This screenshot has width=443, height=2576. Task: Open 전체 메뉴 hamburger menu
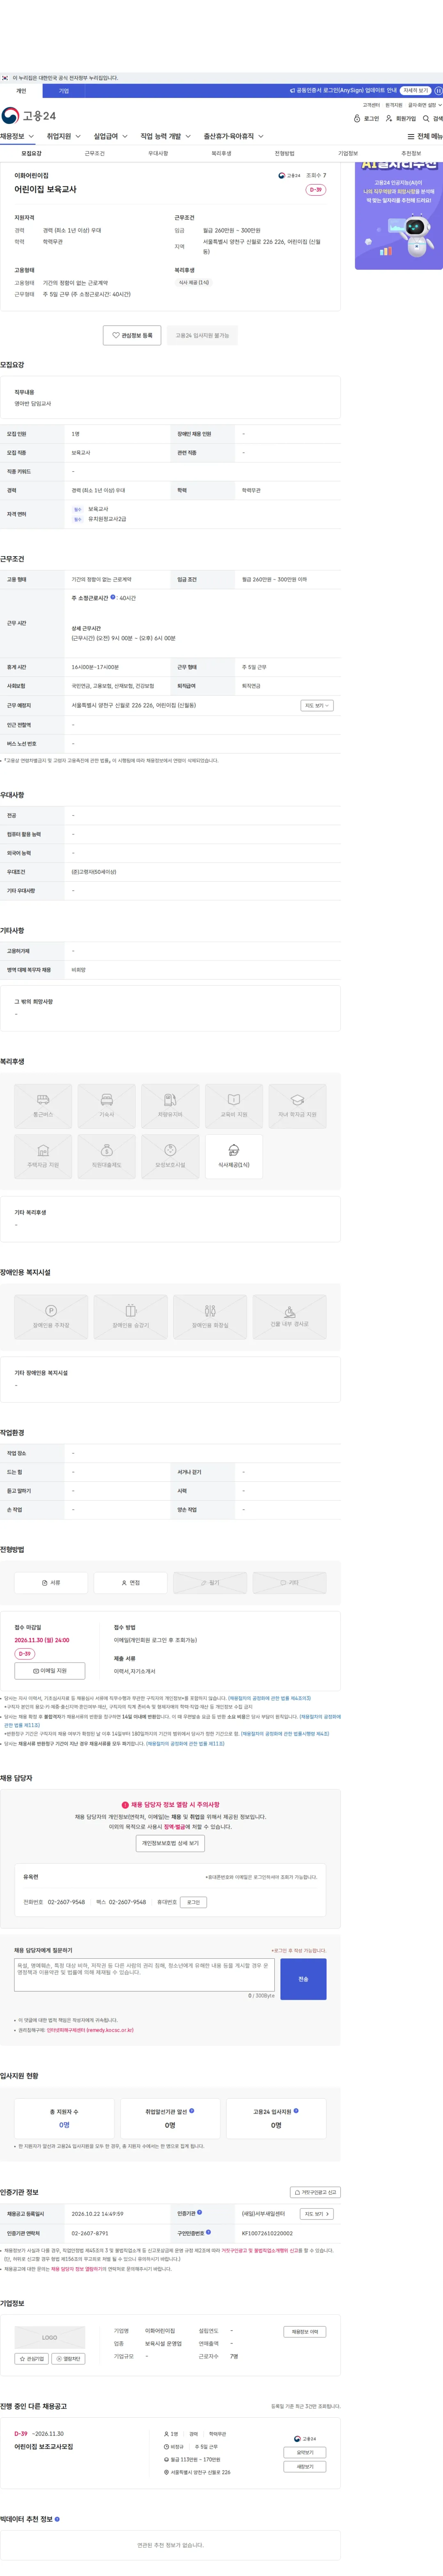pos(425,137)
